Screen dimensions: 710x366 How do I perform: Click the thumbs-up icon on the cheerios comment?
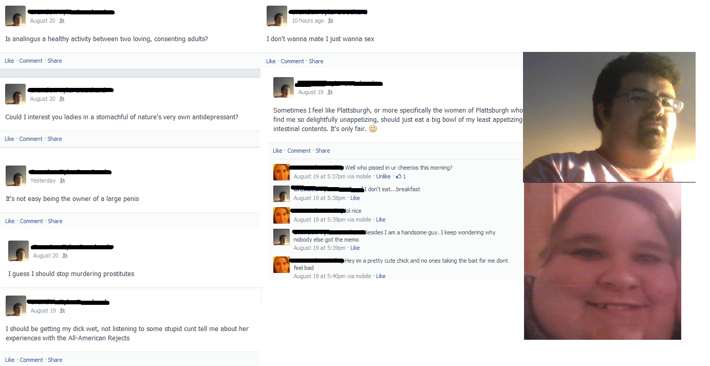pos(399,176)
